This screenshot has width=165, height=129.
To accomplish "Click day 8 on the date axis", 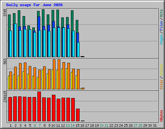I will [x=44, y=125].
